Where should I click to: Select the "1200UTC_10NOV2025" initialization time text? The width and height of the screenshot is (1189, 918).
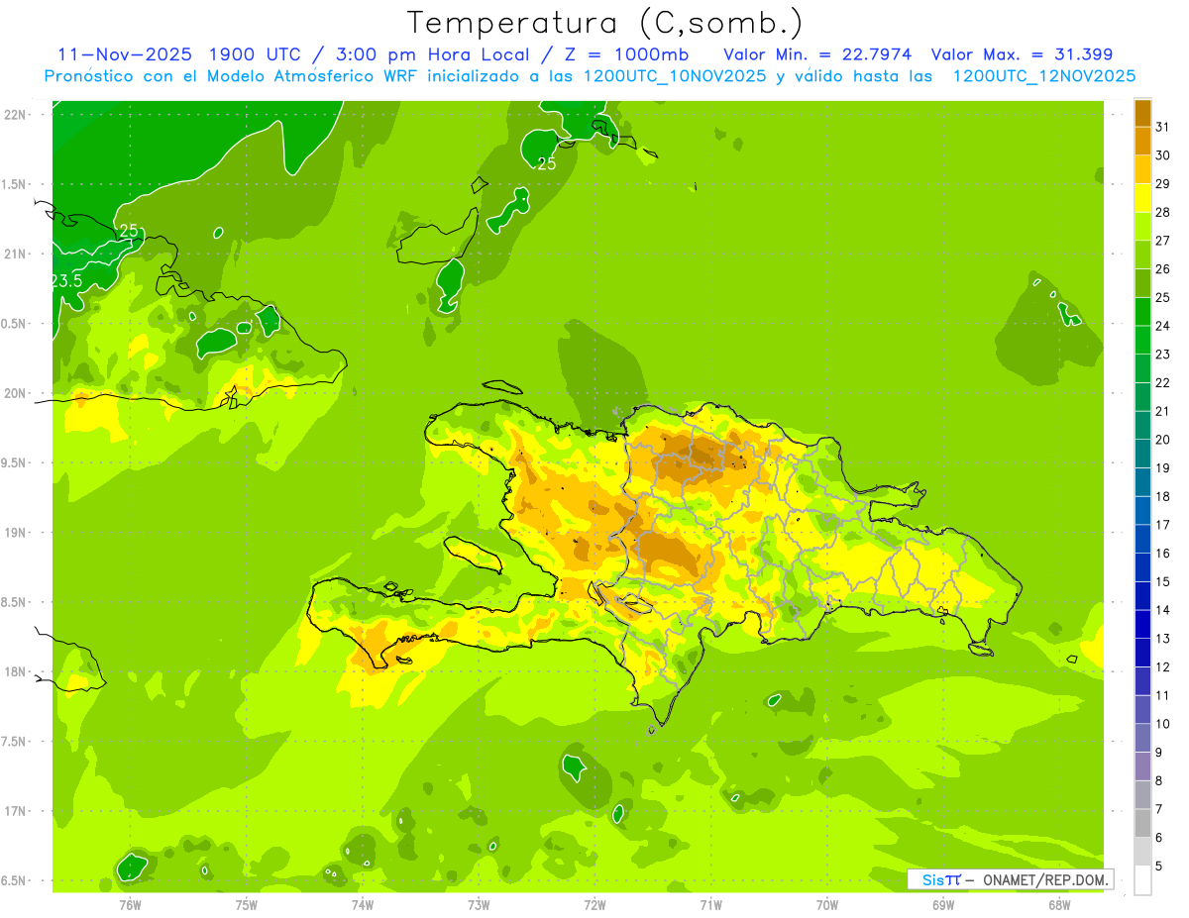[675, 76]
